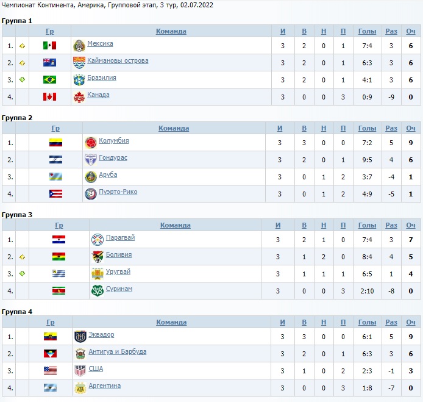Sort Group 4 by Раз header
The image size is (423, 402).
pyautogui.click(x=391, y=322)
